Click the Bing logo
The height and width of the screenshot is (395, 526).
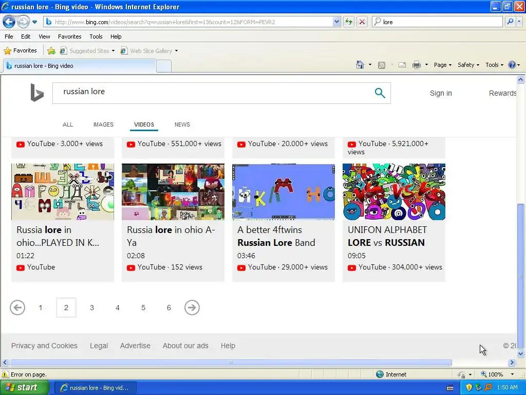[x=37, y=93]
